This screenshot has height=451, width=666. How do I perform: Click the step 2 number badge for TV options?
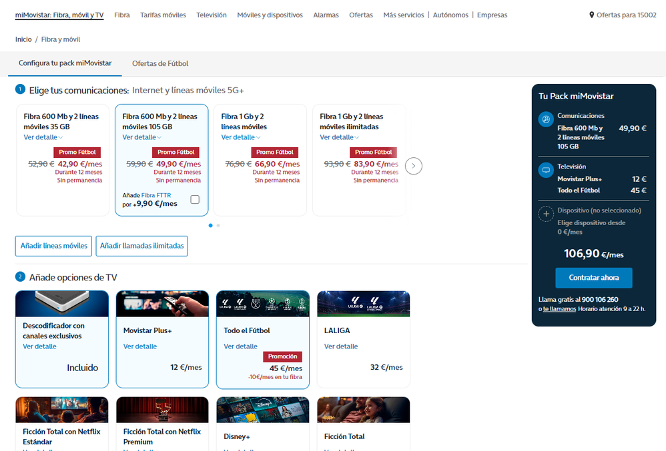pos(20,276)
